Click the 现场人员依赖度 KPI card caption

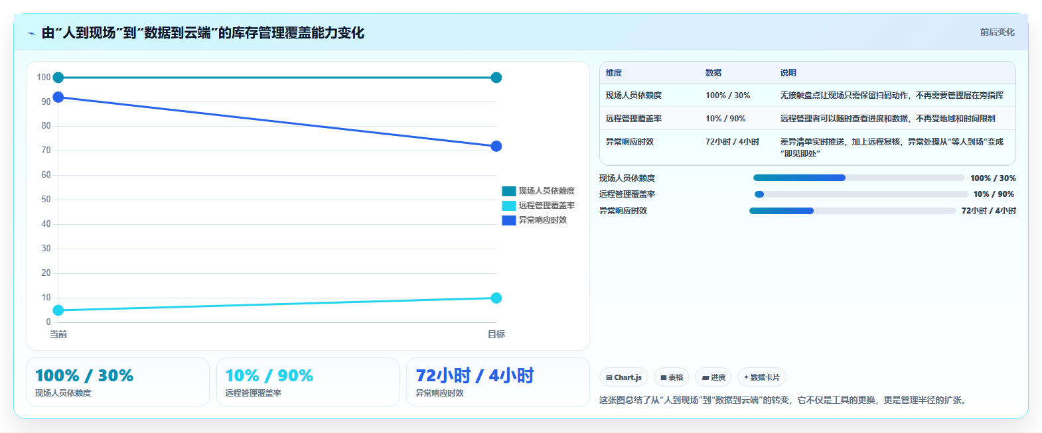tap(63, 393)
